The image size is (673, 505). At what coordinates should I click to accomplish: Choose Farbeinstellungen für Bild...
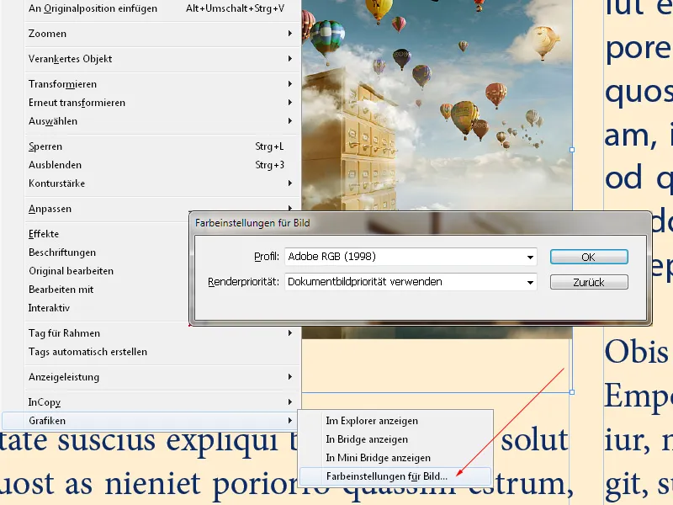pos(395,476)
